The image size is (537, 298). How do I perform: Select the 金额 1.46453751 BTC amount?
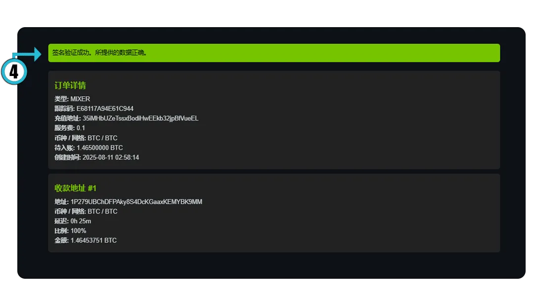(x=93, y=241)
